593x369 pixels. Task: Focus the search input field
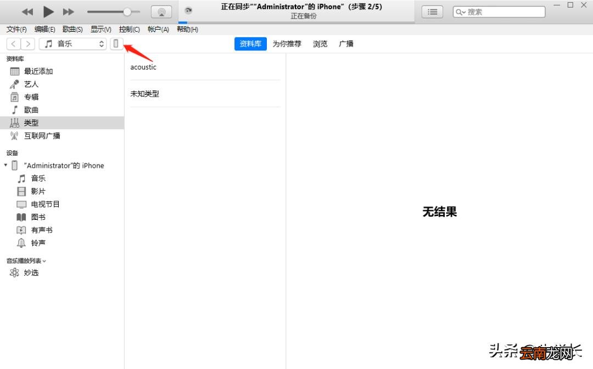tap(499, 12)
